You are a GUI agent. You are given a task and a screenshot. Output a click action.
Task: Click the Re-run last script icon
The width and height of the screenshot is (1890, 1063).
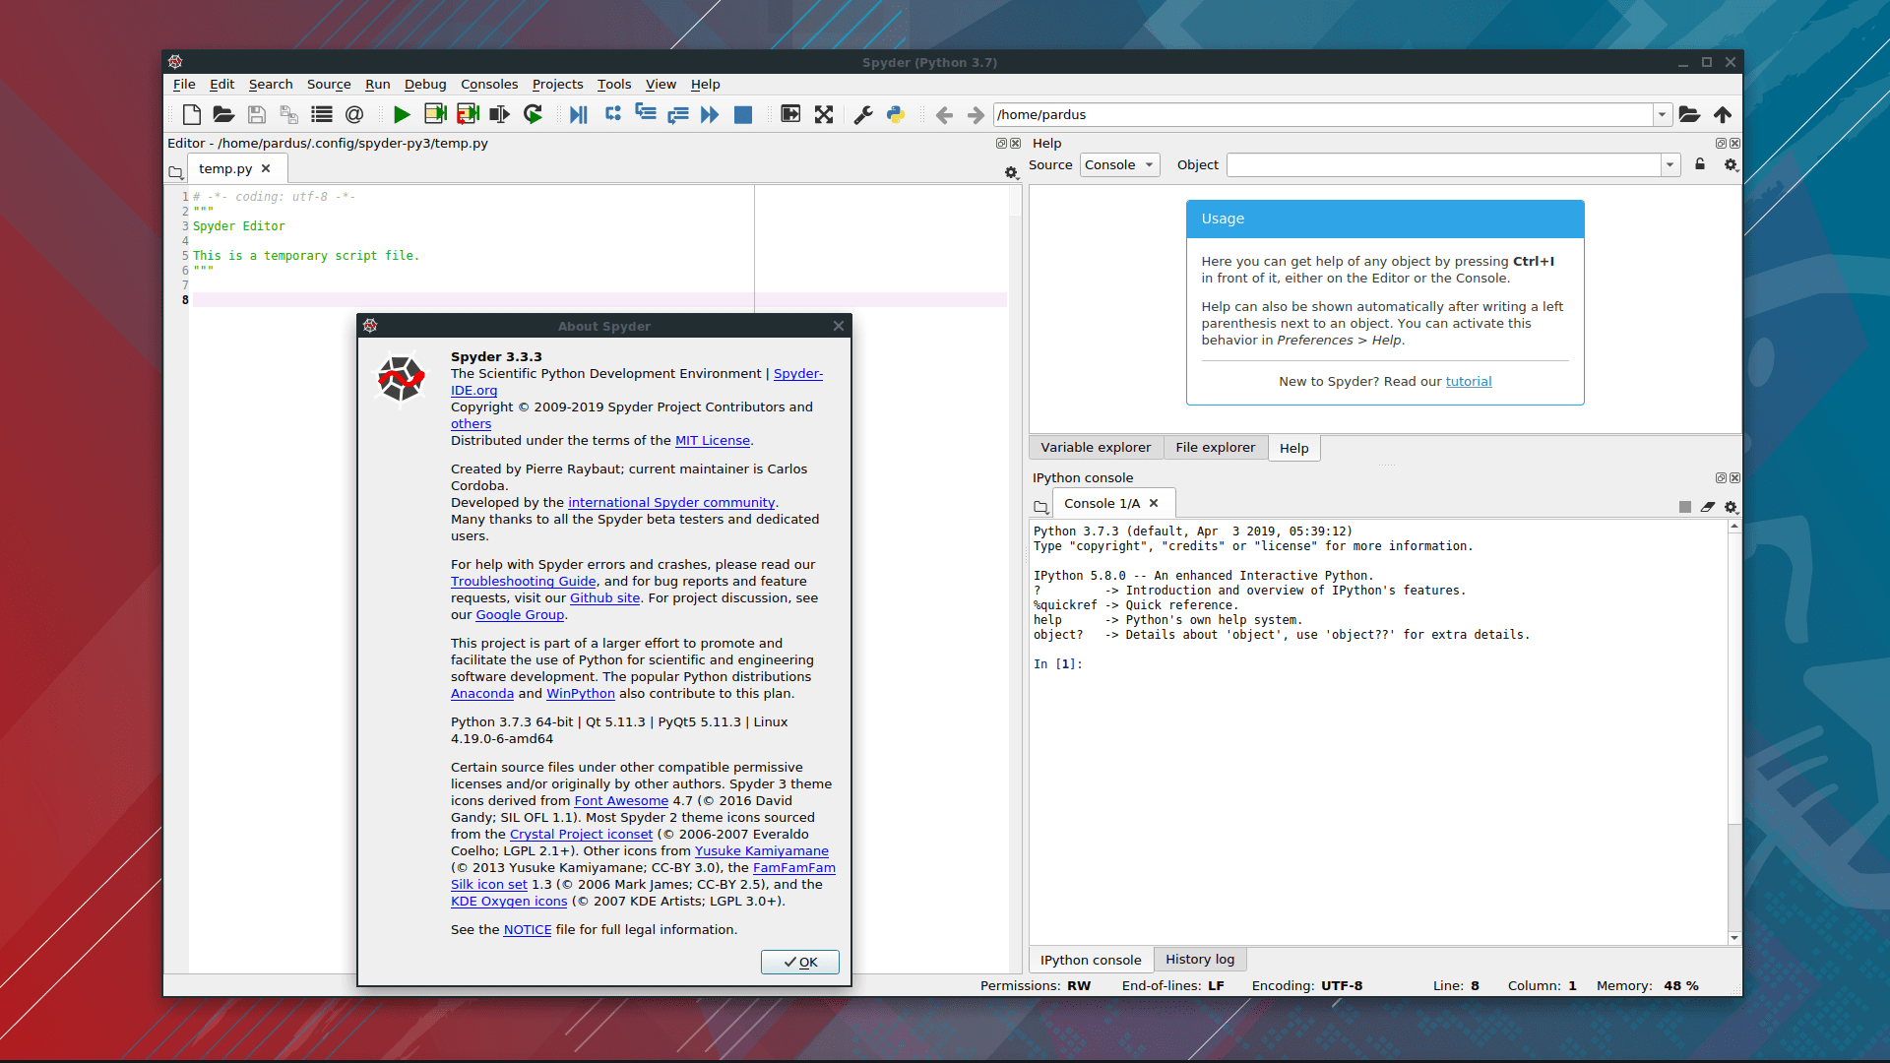click(x=533, y=115)
